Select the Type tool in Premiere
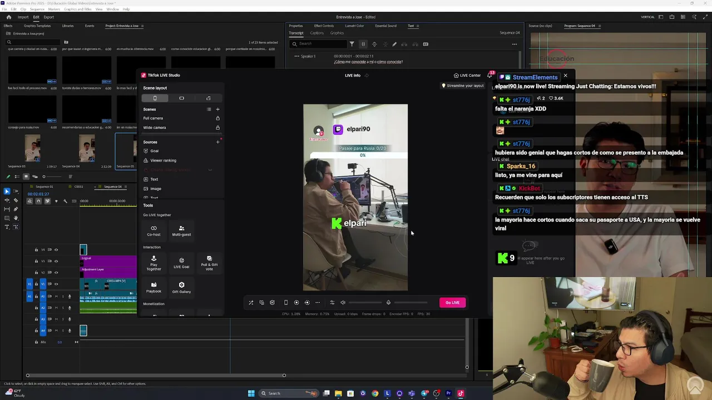This screenshot has height=400, width=712. (7, 227)
